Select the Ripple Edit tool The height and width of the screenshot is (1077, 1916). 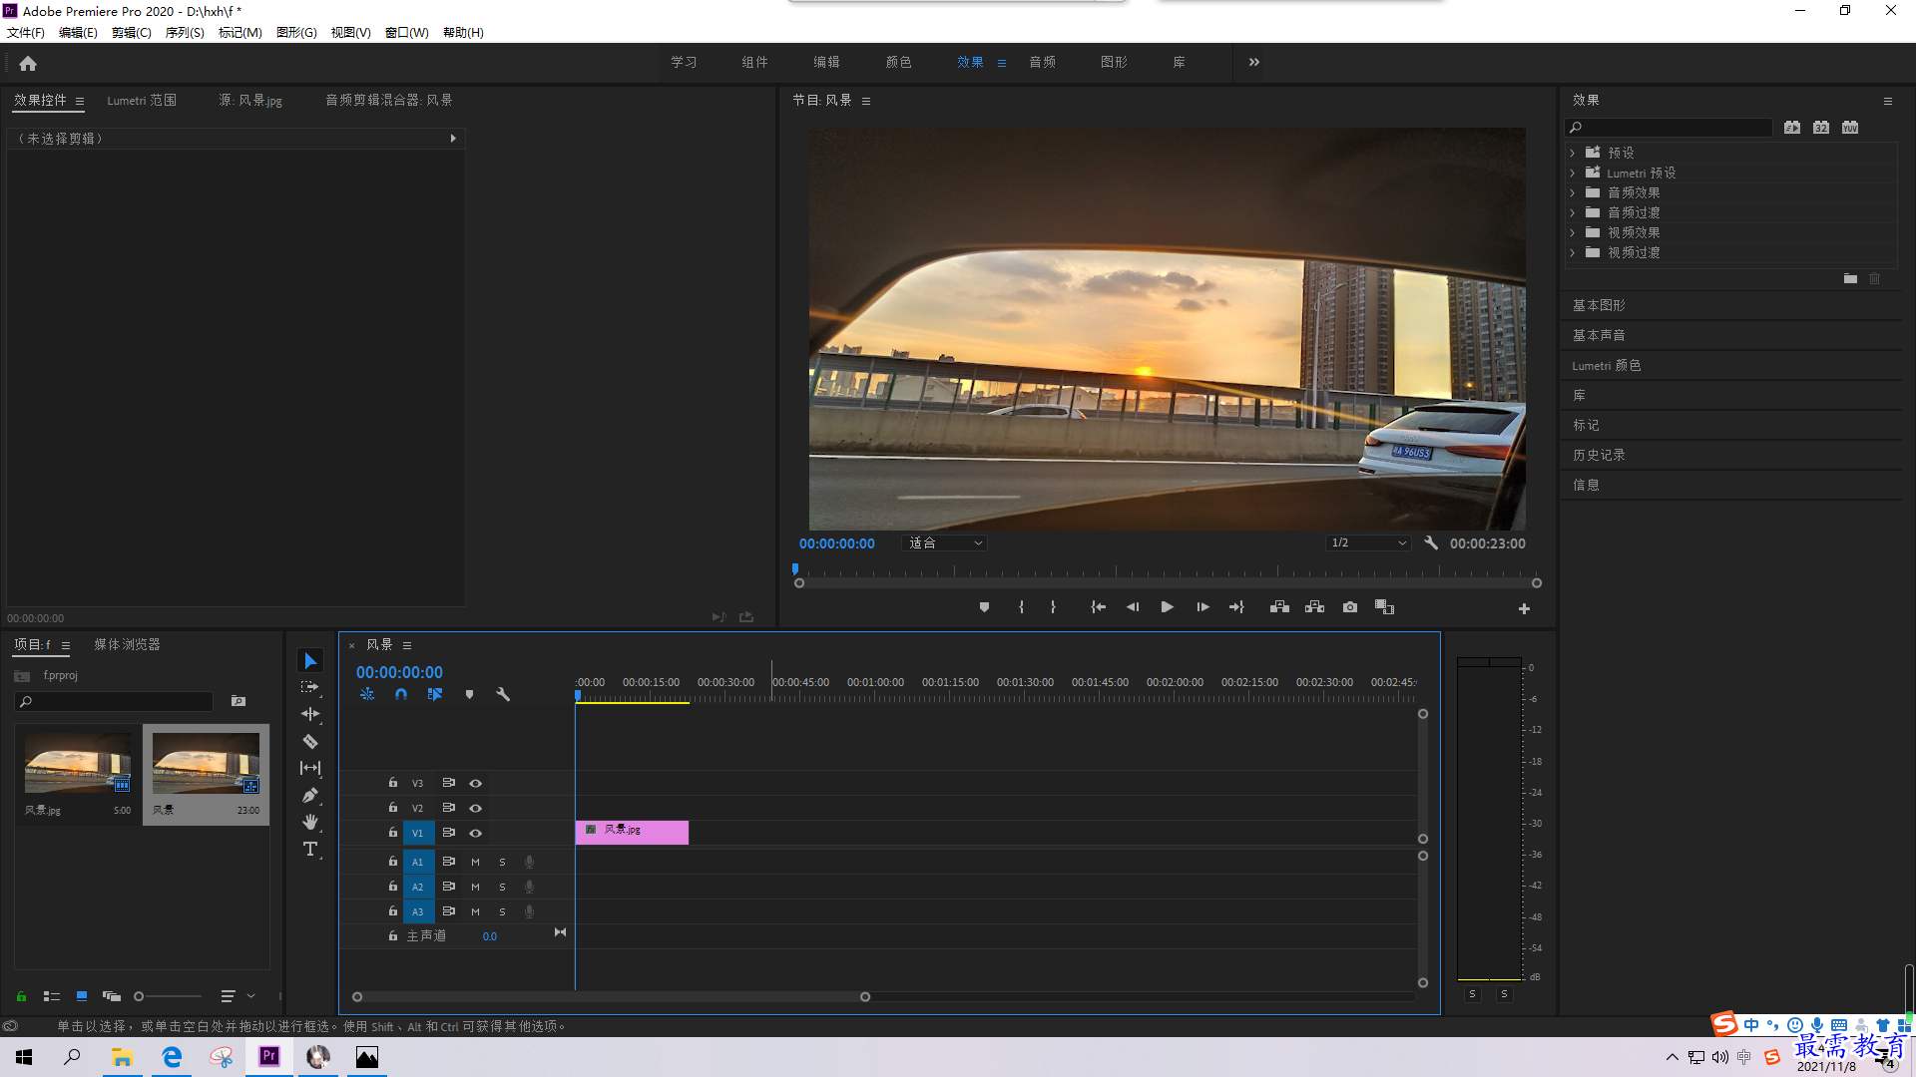[310, 714]
